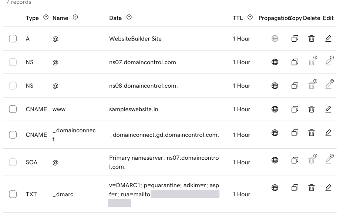
Task: Click 'ns07.domaincontrol.com.' data cell in the NS row
Action: coord(143,62)
